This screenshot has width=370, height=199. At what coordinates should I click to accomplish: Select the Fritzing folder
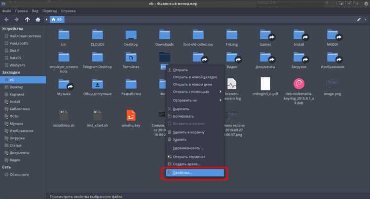coord(232,37)
